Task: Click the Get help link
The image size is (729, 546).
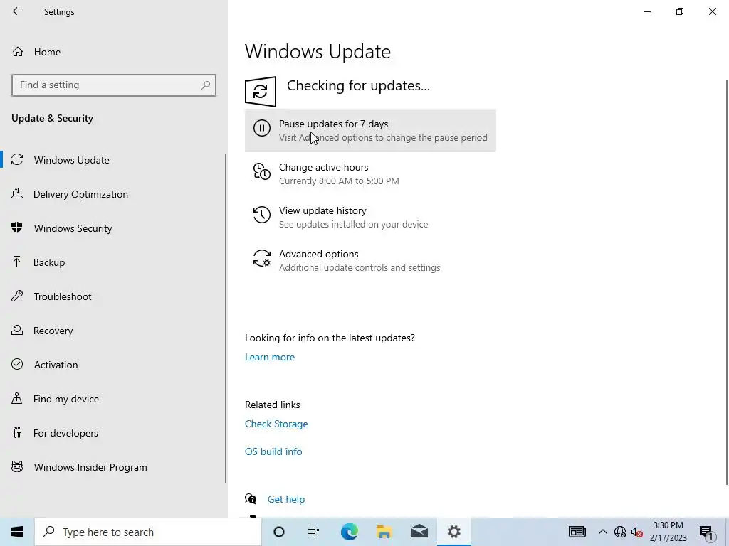Action: point(286,499)
